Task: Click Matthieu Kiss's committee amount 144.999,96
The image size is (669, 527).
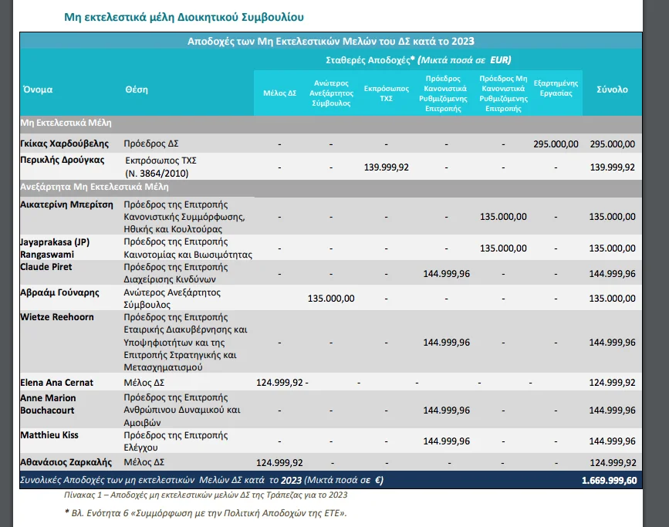Action: [x=446, y=441]
